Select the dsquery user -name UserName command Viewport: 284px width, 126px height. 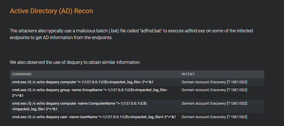[94, 117]
